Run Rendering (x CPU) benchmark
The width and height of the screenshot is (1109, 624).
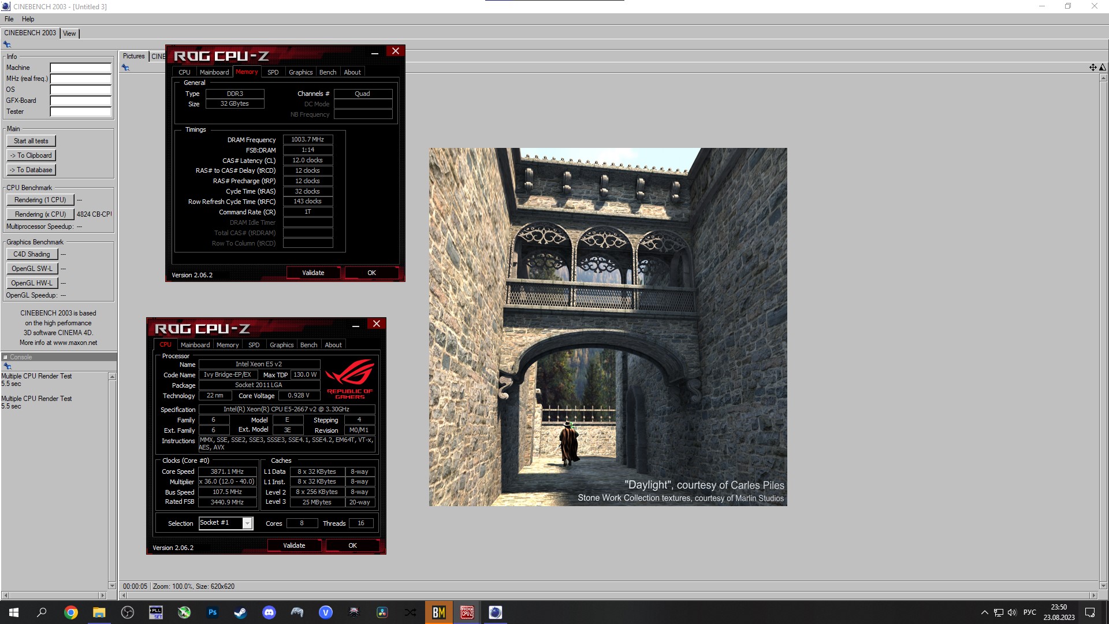(40, 214)
